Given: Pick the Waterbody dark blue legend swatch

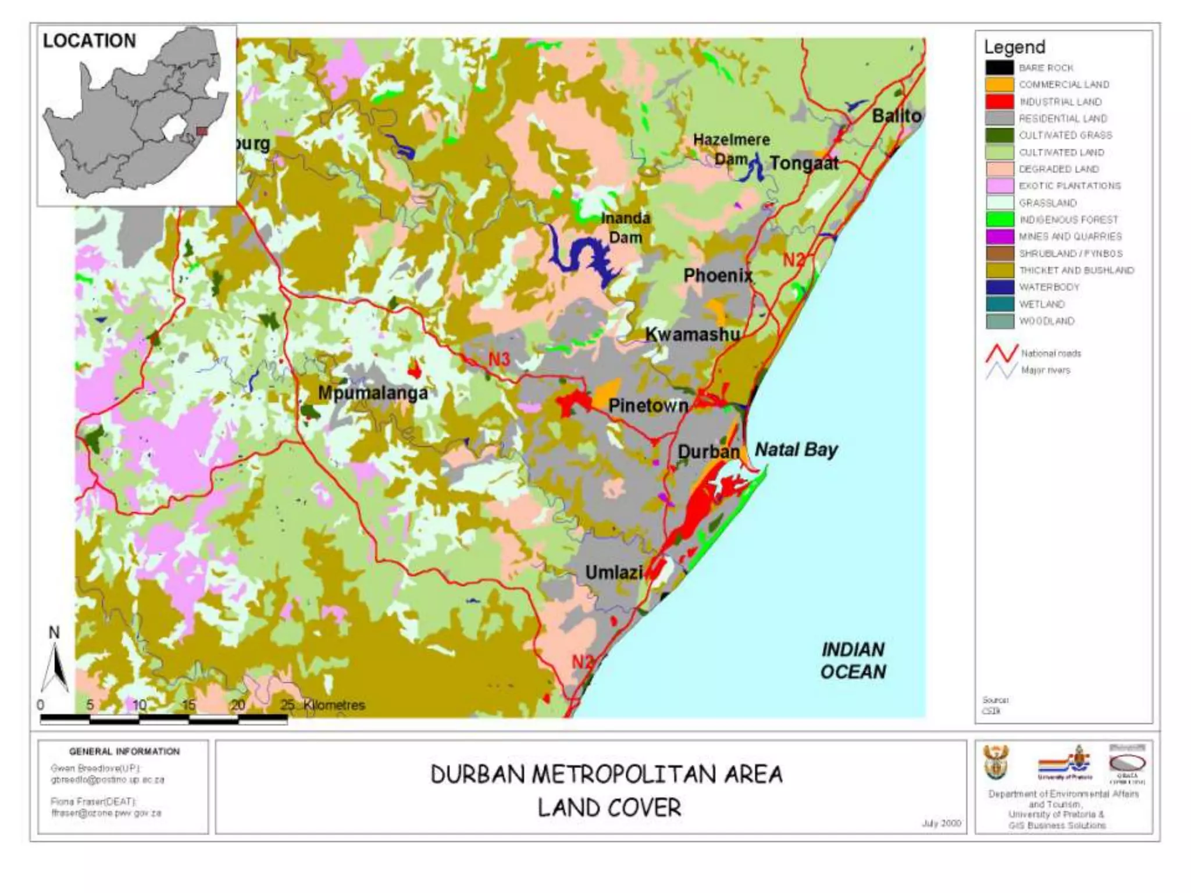Looking at the screenshot, I should (x=999, y=287).
